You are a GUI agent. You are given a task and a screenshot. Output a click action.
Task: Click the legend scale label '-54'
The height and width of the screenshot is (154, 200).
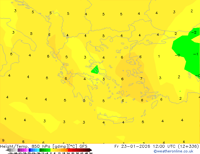click(10, 153)
